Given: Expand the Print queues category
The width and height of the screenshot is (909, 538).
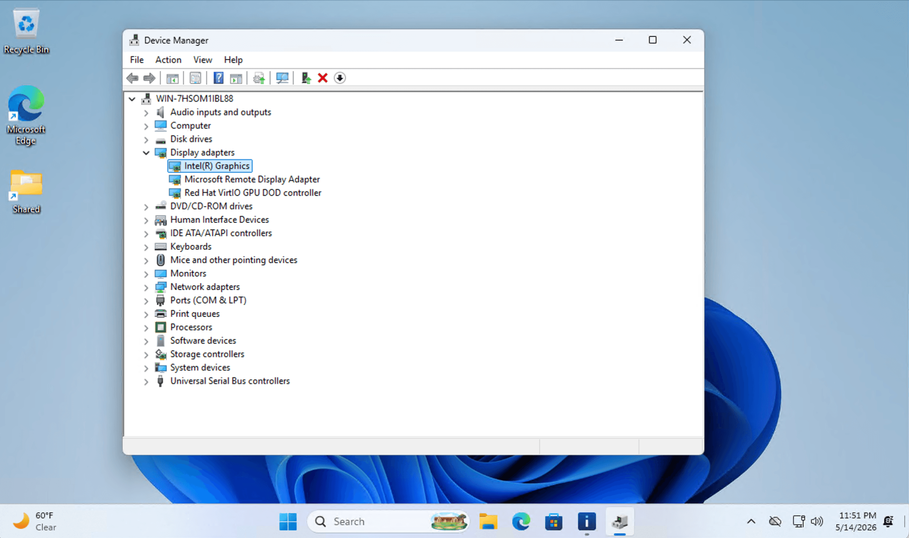Looking at the screenshot, I should click(x=146, y=314).
